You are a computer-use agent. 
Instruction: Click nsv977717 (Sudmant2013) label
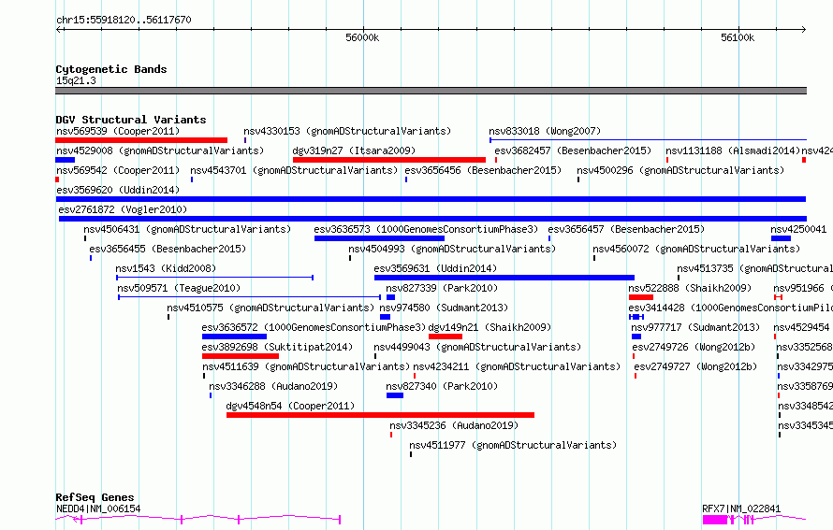point(695,327)
